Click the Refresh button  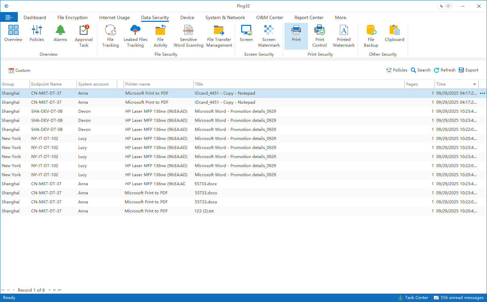445,70
